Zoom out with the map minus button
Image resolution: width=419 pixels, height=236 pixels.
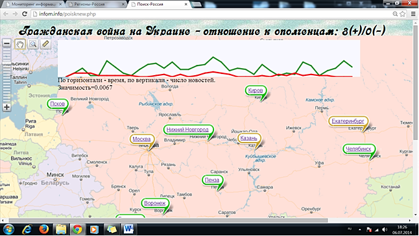[6, 43]
